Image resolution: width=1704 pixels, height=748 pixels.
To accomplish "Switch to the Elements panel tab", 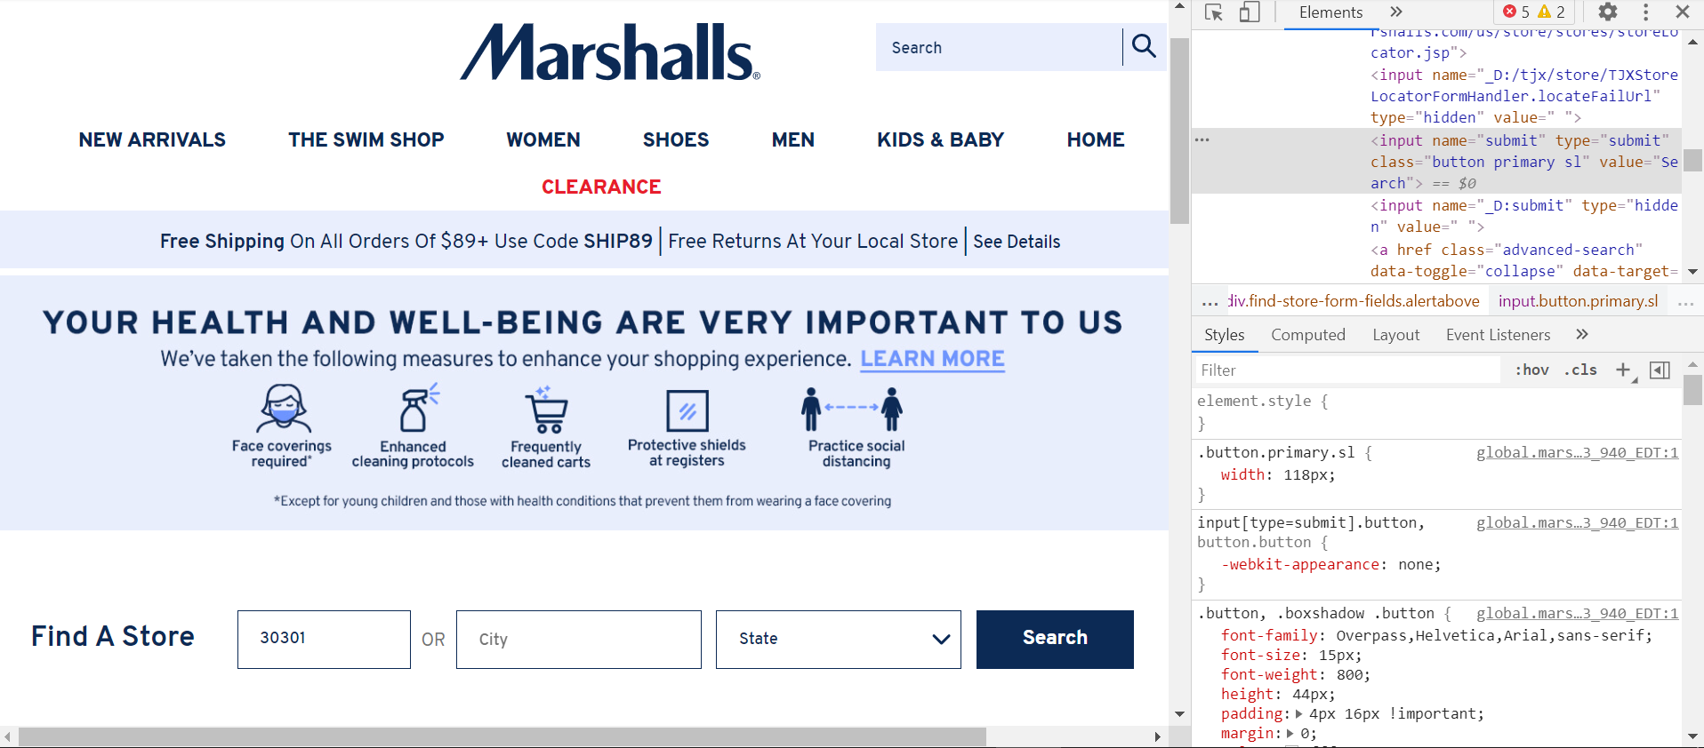I will [x=1330, y=12].
